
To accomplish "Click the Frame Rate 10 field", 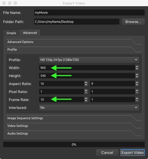I will 62,100.
